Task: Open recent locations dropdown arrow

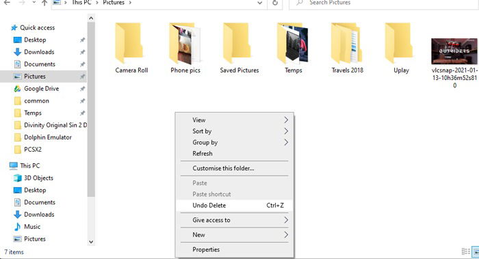Action: point(34,3)
